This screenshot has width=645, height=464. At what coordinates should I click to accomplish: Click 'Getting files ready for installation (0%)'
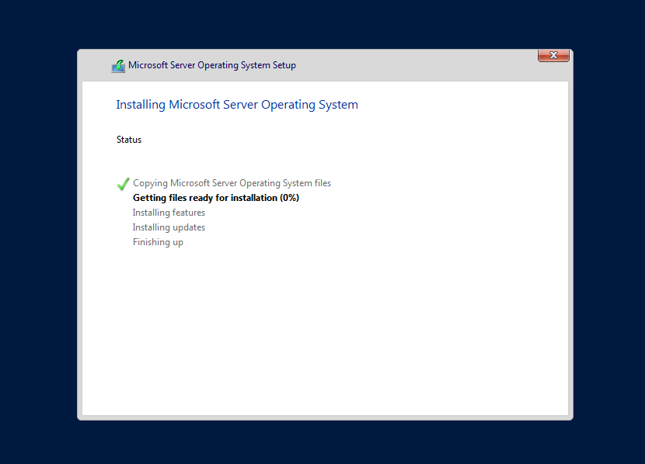click(x=216, y=198)
